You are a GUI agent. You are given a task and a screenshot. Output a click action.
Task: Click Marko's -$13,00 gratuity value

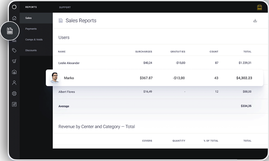[179, 78]
